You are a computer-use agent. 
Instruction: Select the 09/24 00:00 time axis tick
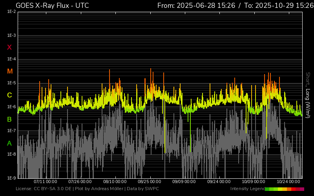219,182
